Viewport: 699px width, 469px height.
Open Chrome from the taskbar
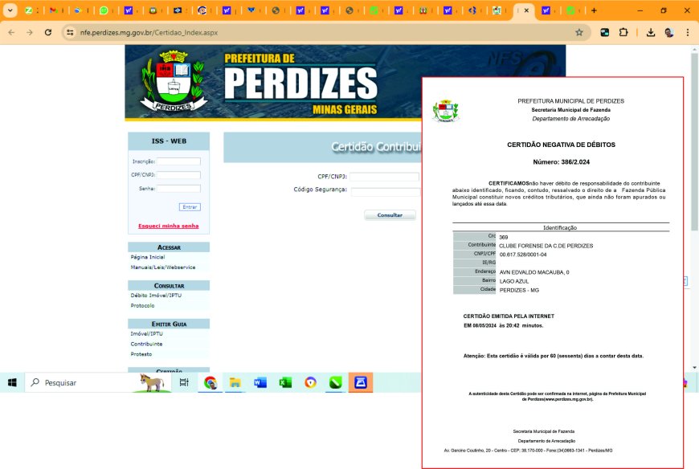pos(210,382)
